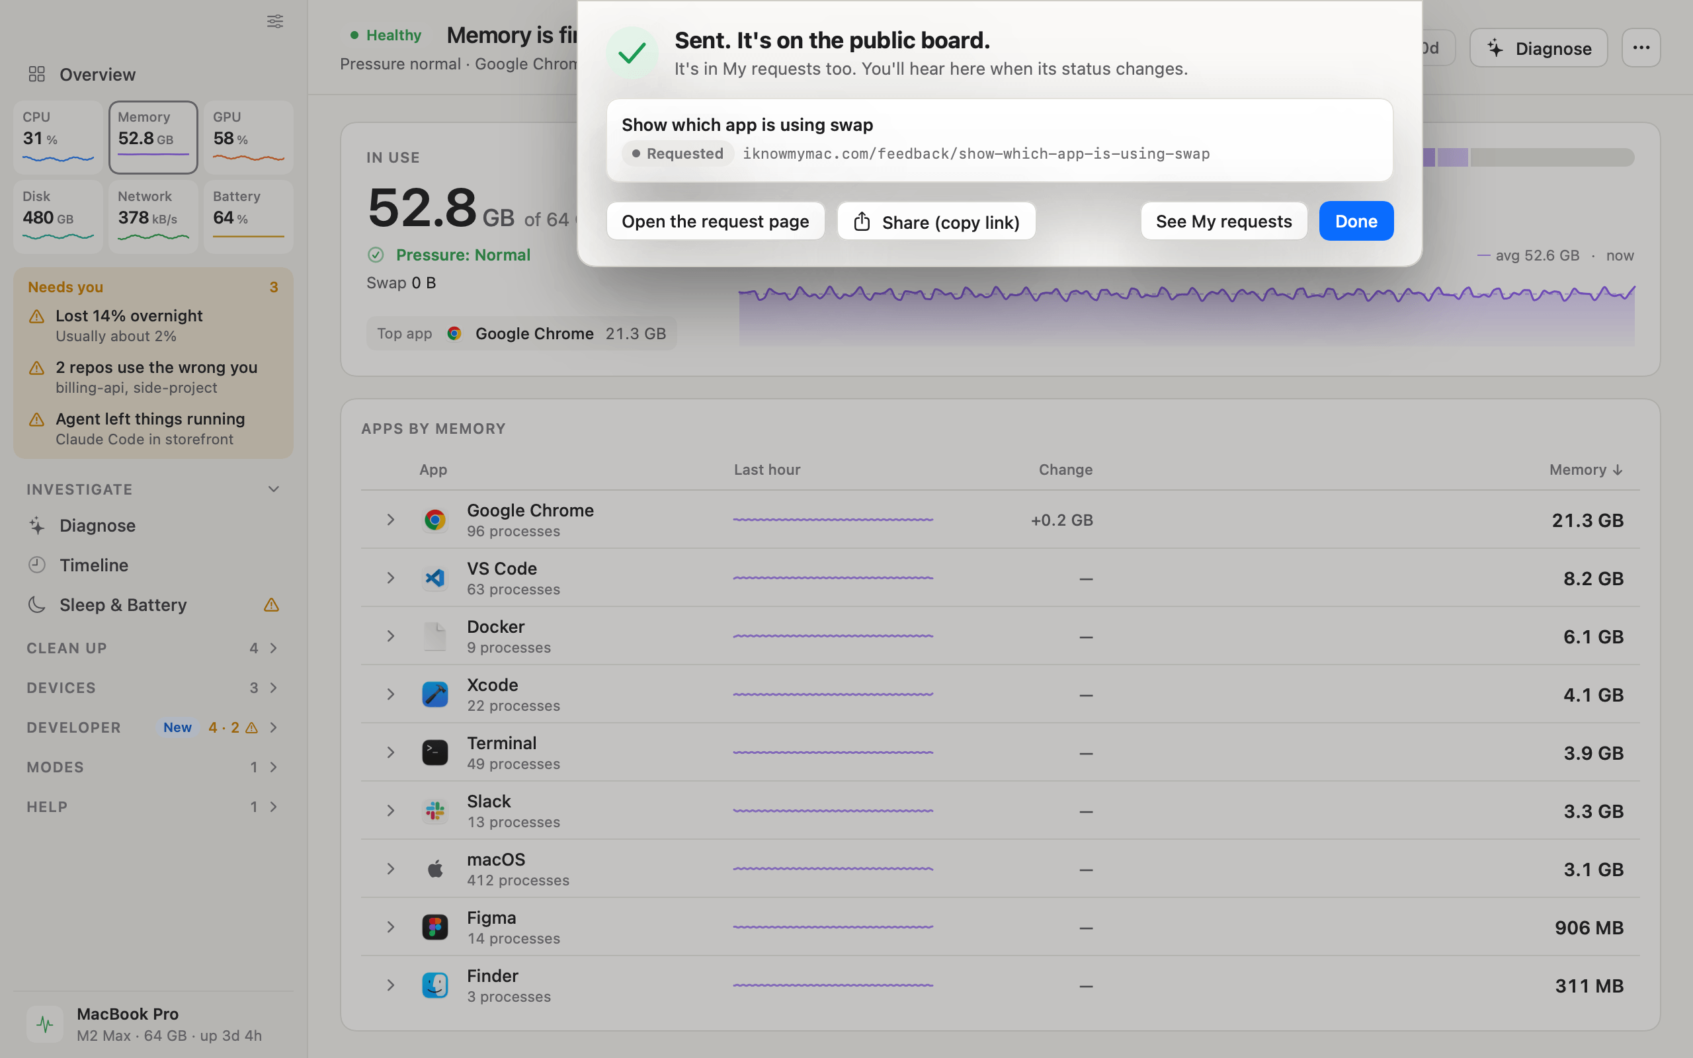The width and height of the screenshot is (1693, 1058).
Task: Click the memory usage history graph
Action: (x=1186, y=315)
